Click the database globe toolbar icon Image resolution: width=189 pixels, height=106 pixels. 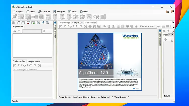41,17
